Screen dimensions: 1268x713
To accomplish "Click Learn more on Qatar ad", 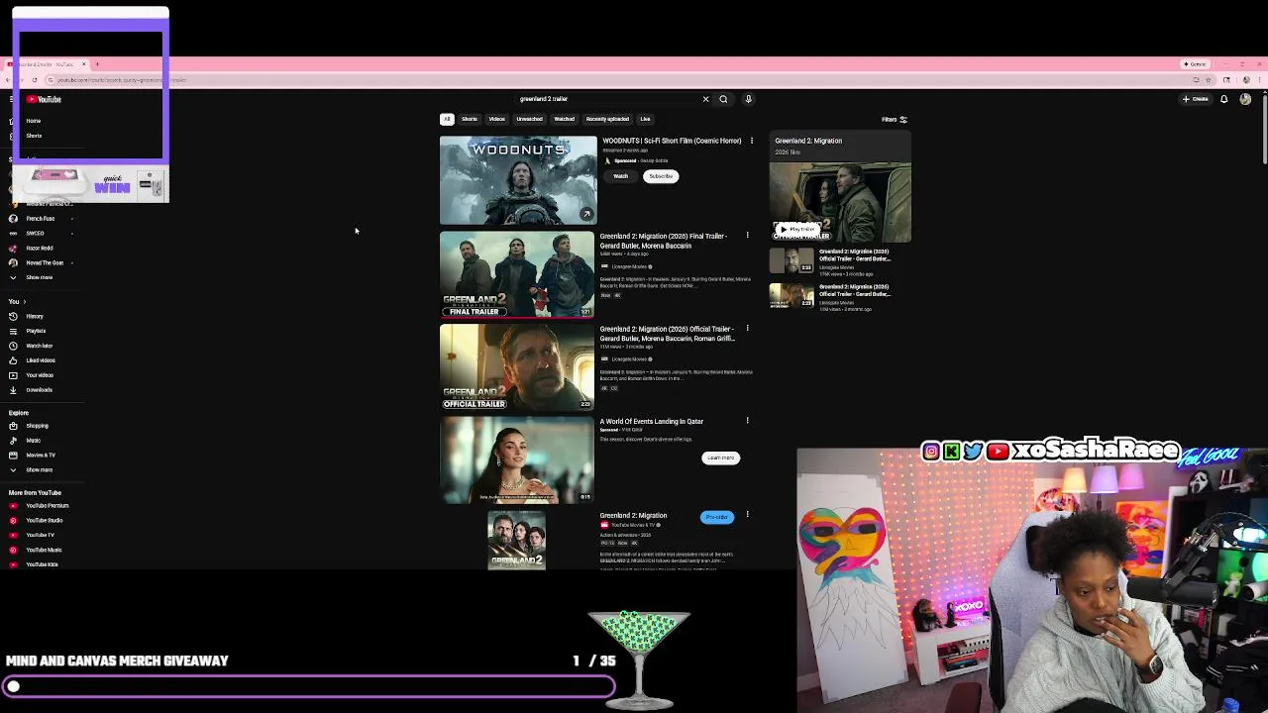I will [720, 458].
